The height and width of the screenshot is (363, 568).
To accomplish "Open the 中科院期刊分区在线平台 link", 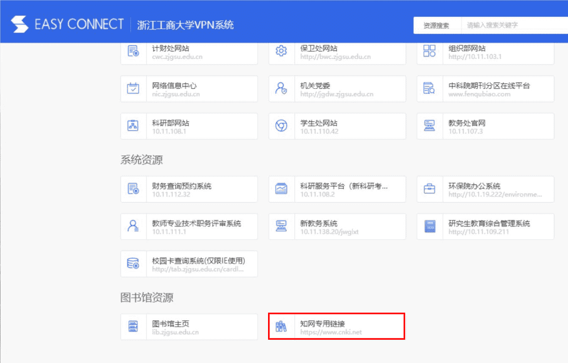I will pos(489,86).
